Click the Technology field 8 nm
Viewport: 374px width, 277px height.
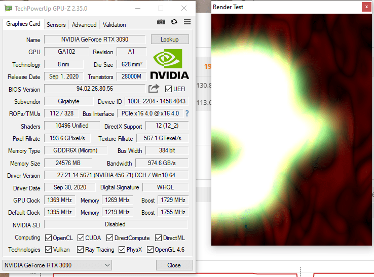coord(63,64)
